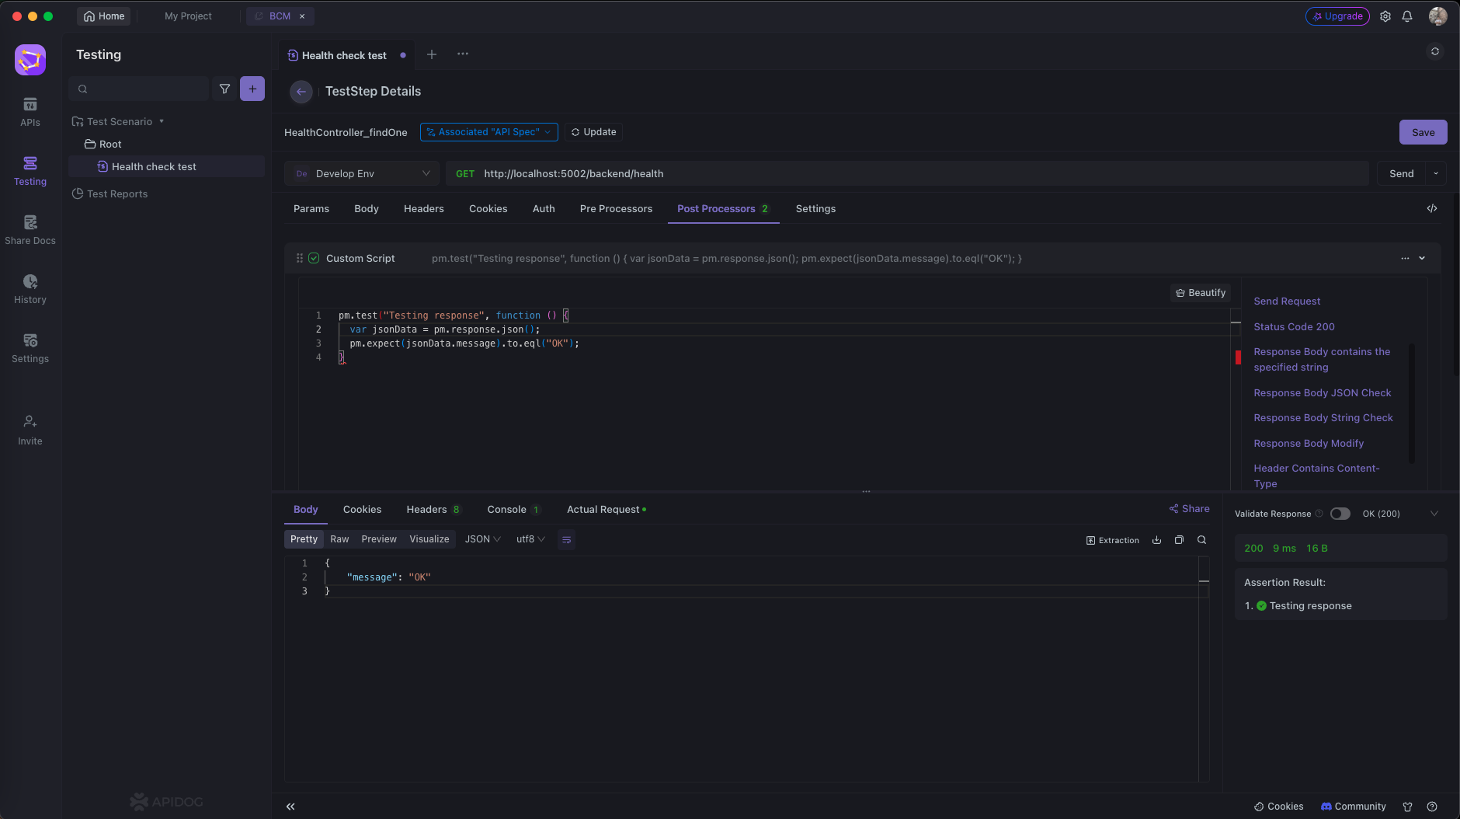Image resolution: width=1460 pixels, height=819 pixels.
Task: Open the Testing section in sidebar
Action: point(30,171)
